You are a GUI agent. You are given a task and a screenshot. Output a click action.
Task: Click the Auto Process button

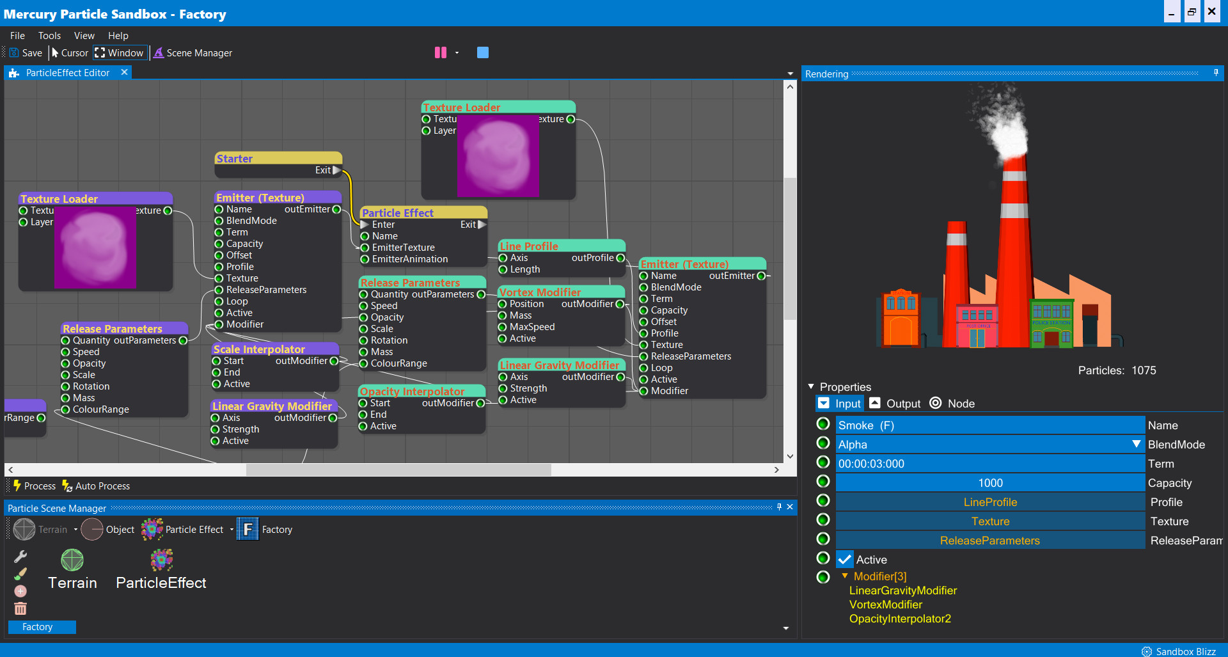pyautogui.click(x=95, y=486)
